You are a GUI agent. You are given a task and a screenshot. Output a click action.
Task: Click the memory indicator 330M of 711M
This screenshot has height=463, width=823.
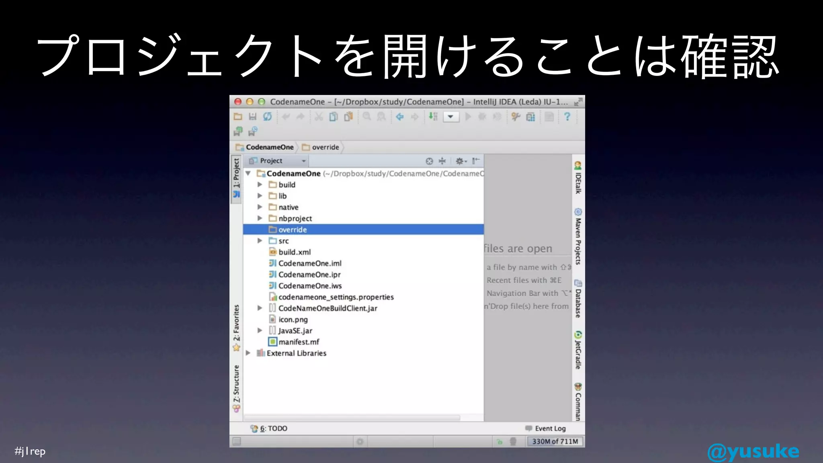tap(555, 441)
